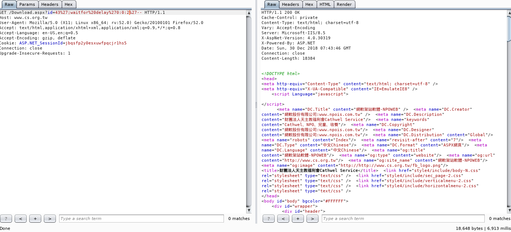Screen dimensions: 511x232
Task: Click the title tag with Cathwel Service
Action: [320, 170]
